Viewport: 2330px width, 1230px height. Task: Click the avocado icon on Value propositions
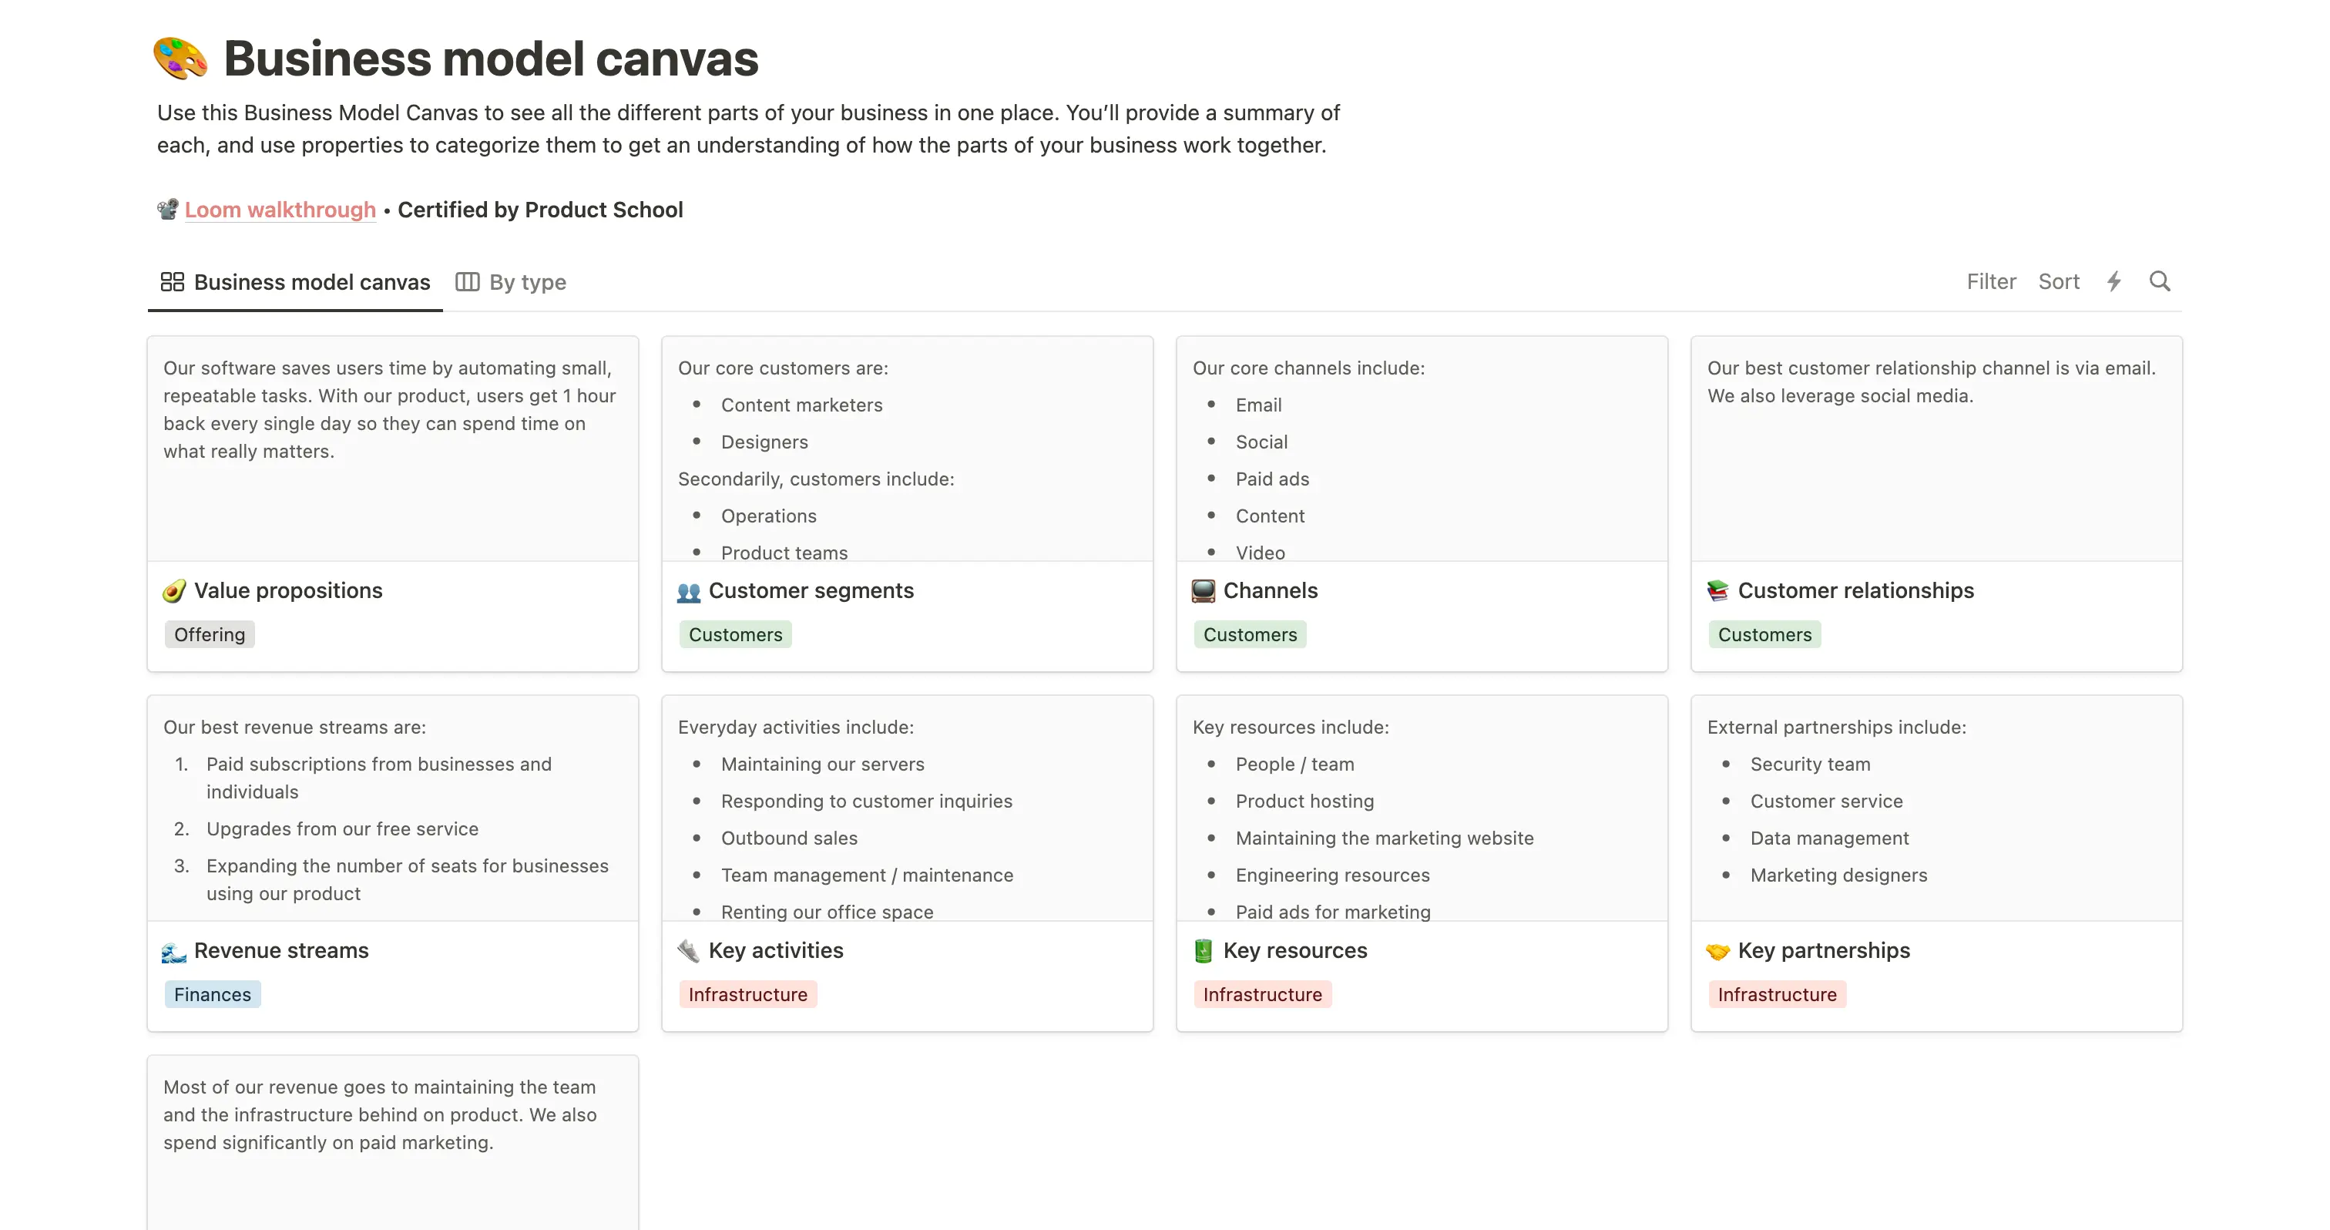pyautogui.click(x=176, y=590)
